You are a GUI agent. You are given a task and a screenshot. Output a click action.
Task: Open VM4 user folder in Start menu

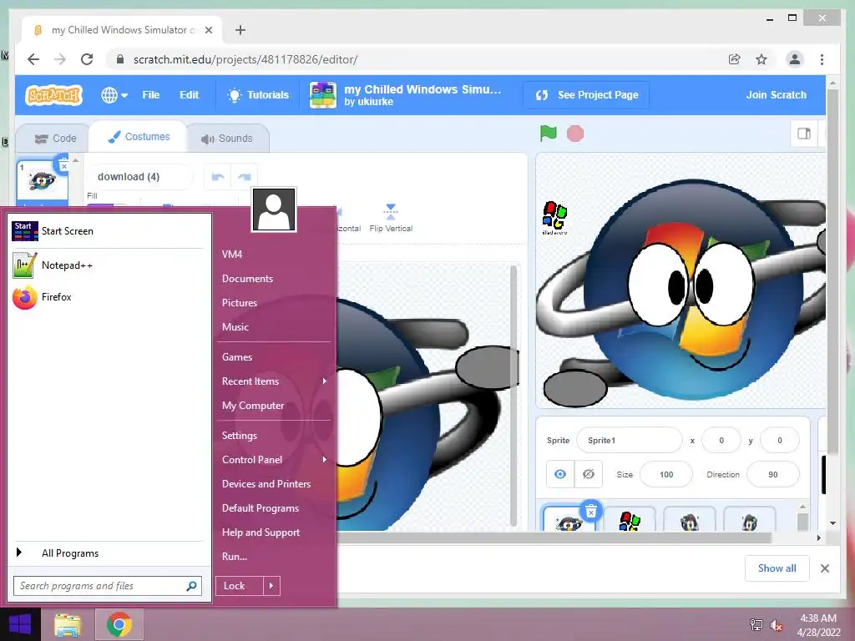click(x=232, y=255)
